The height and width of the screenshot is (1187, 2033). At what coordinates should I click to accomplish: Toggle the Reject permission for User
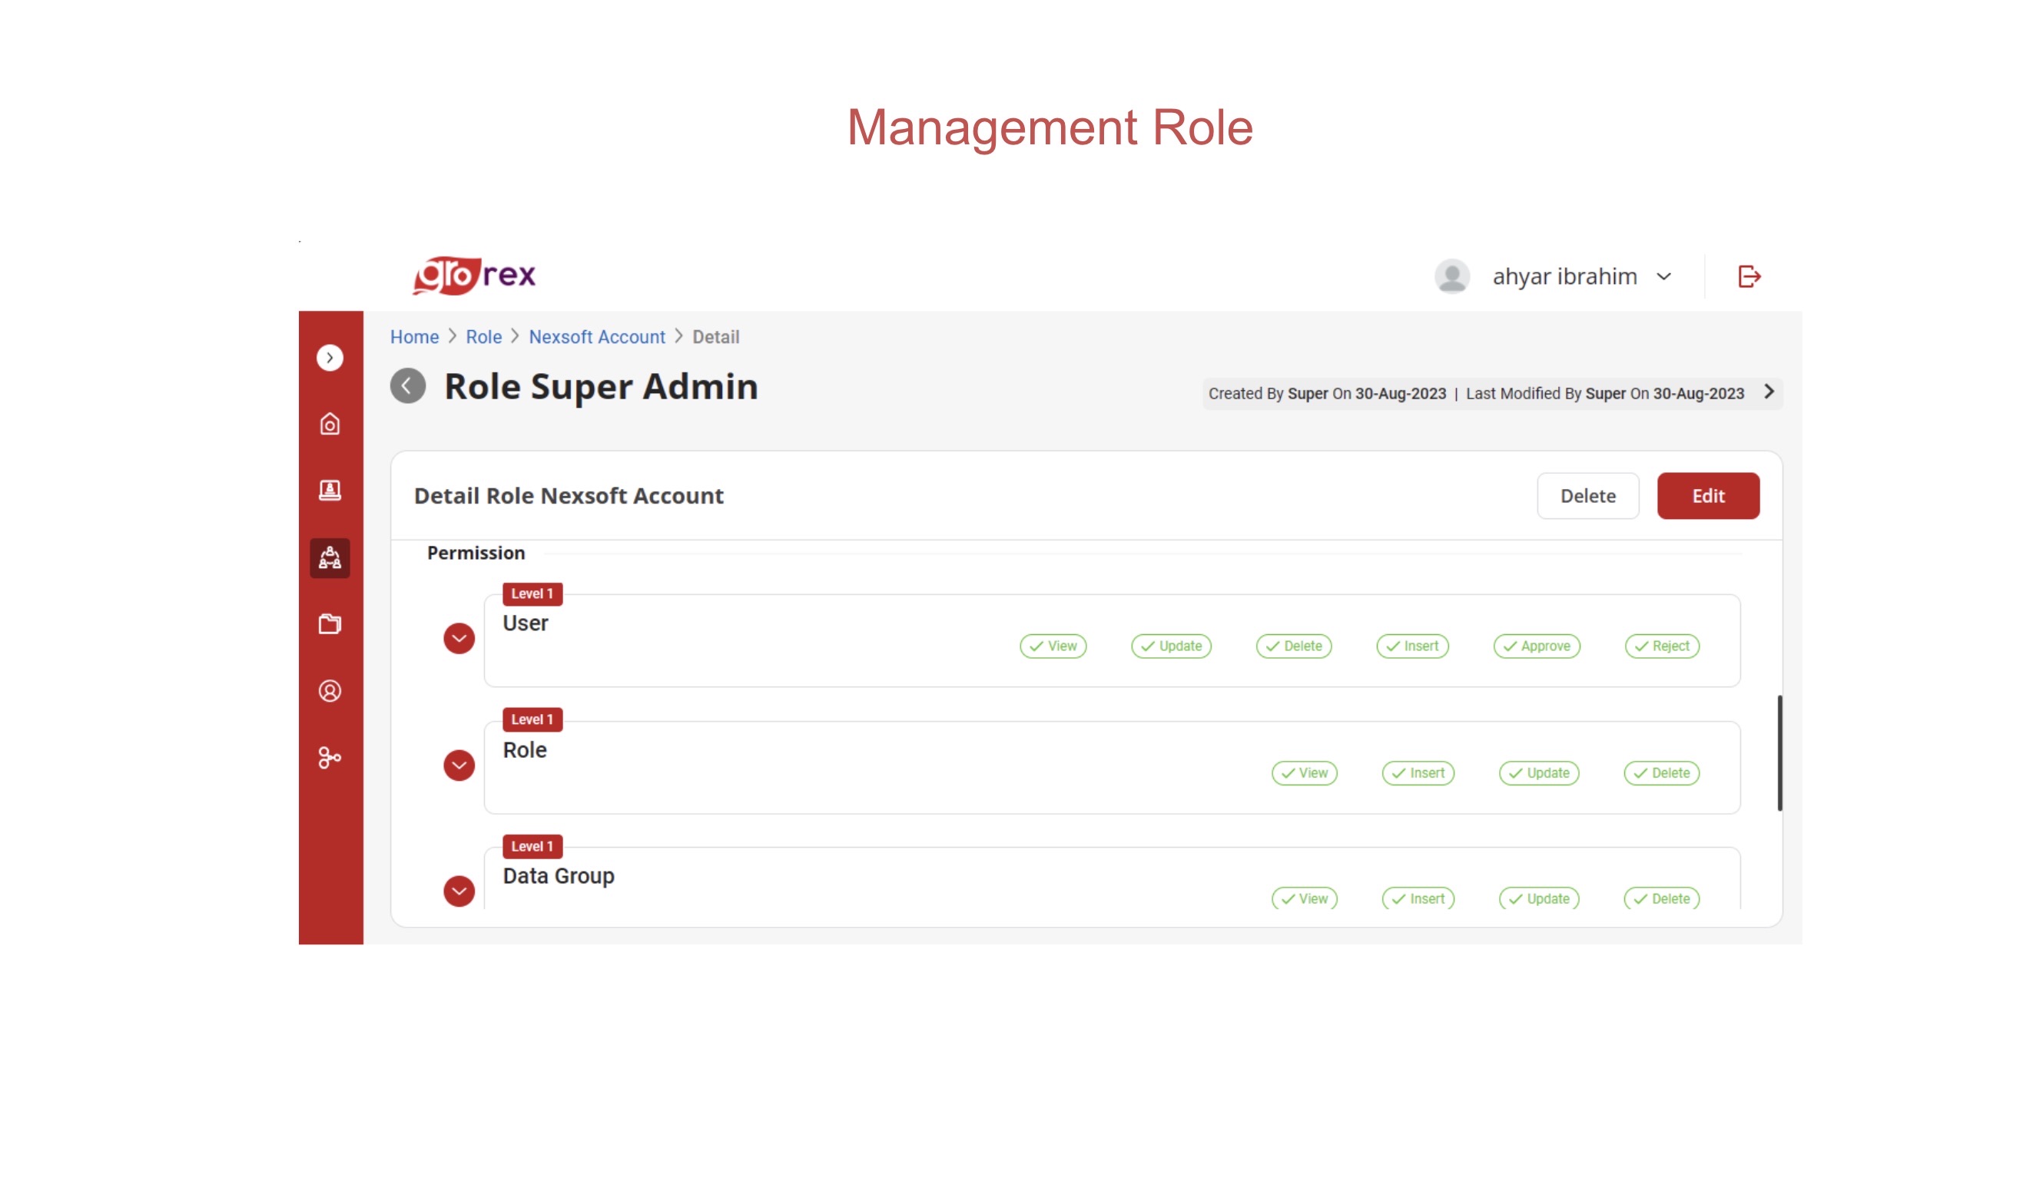click(x=1661, y=646)
